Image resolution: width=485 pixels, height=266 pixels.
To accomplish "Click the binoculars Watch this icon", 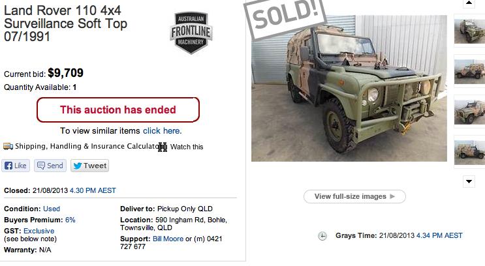I will pyautogui.click(x=163, y=147).
